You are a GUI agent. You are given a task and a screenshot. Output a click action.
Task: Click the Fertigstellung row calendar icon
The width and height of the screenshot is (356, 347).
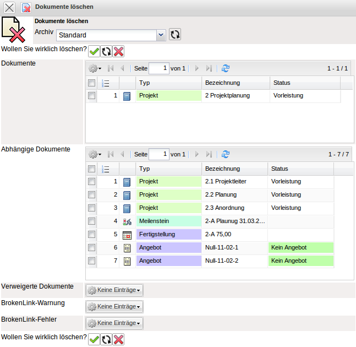[127, 235]
